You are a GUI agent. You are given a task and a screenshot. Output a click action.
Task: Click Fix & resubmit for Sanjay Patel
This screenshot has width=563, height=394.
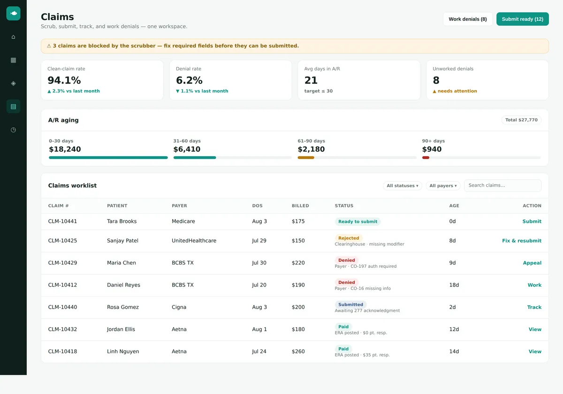point(522,241)
